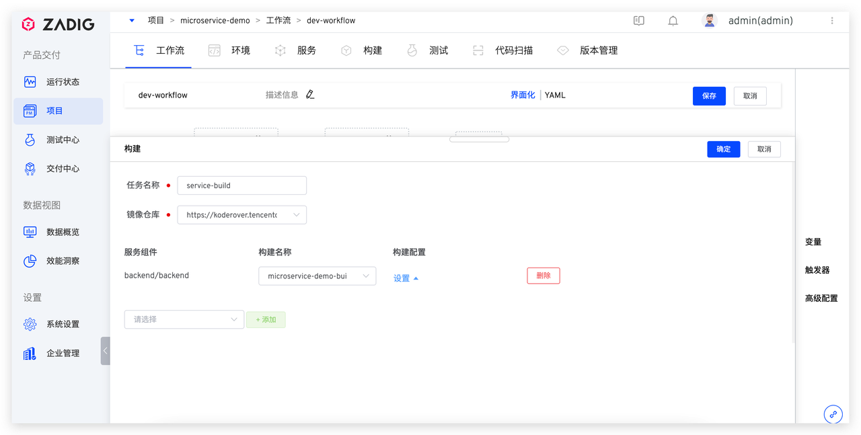
Task: Switch to the 服务 tab
Action: coord(295,50)
